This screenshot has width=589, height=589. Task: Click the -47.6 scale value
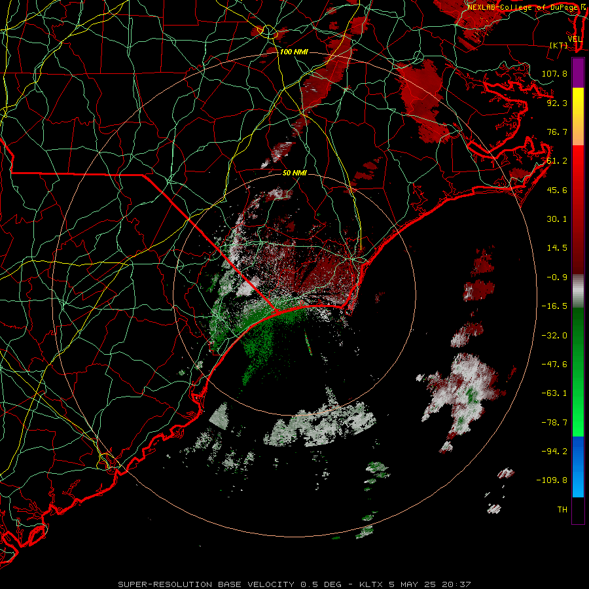(554, 365)
